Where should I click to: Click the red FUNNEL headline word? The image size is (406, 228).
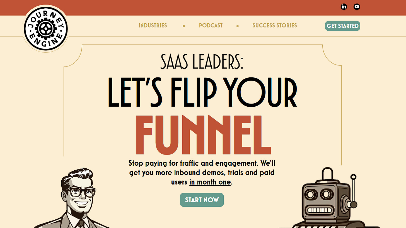point(203,135)
